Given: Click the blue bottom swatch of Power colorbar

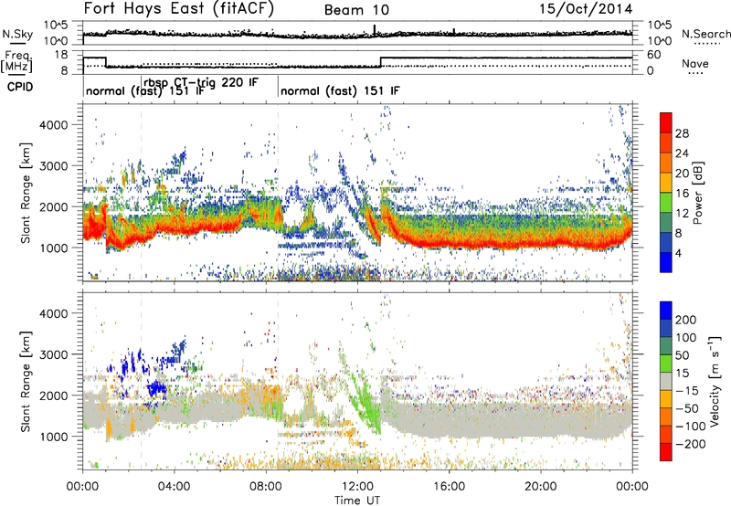Looking at the screenshot, I should [666, 262].
